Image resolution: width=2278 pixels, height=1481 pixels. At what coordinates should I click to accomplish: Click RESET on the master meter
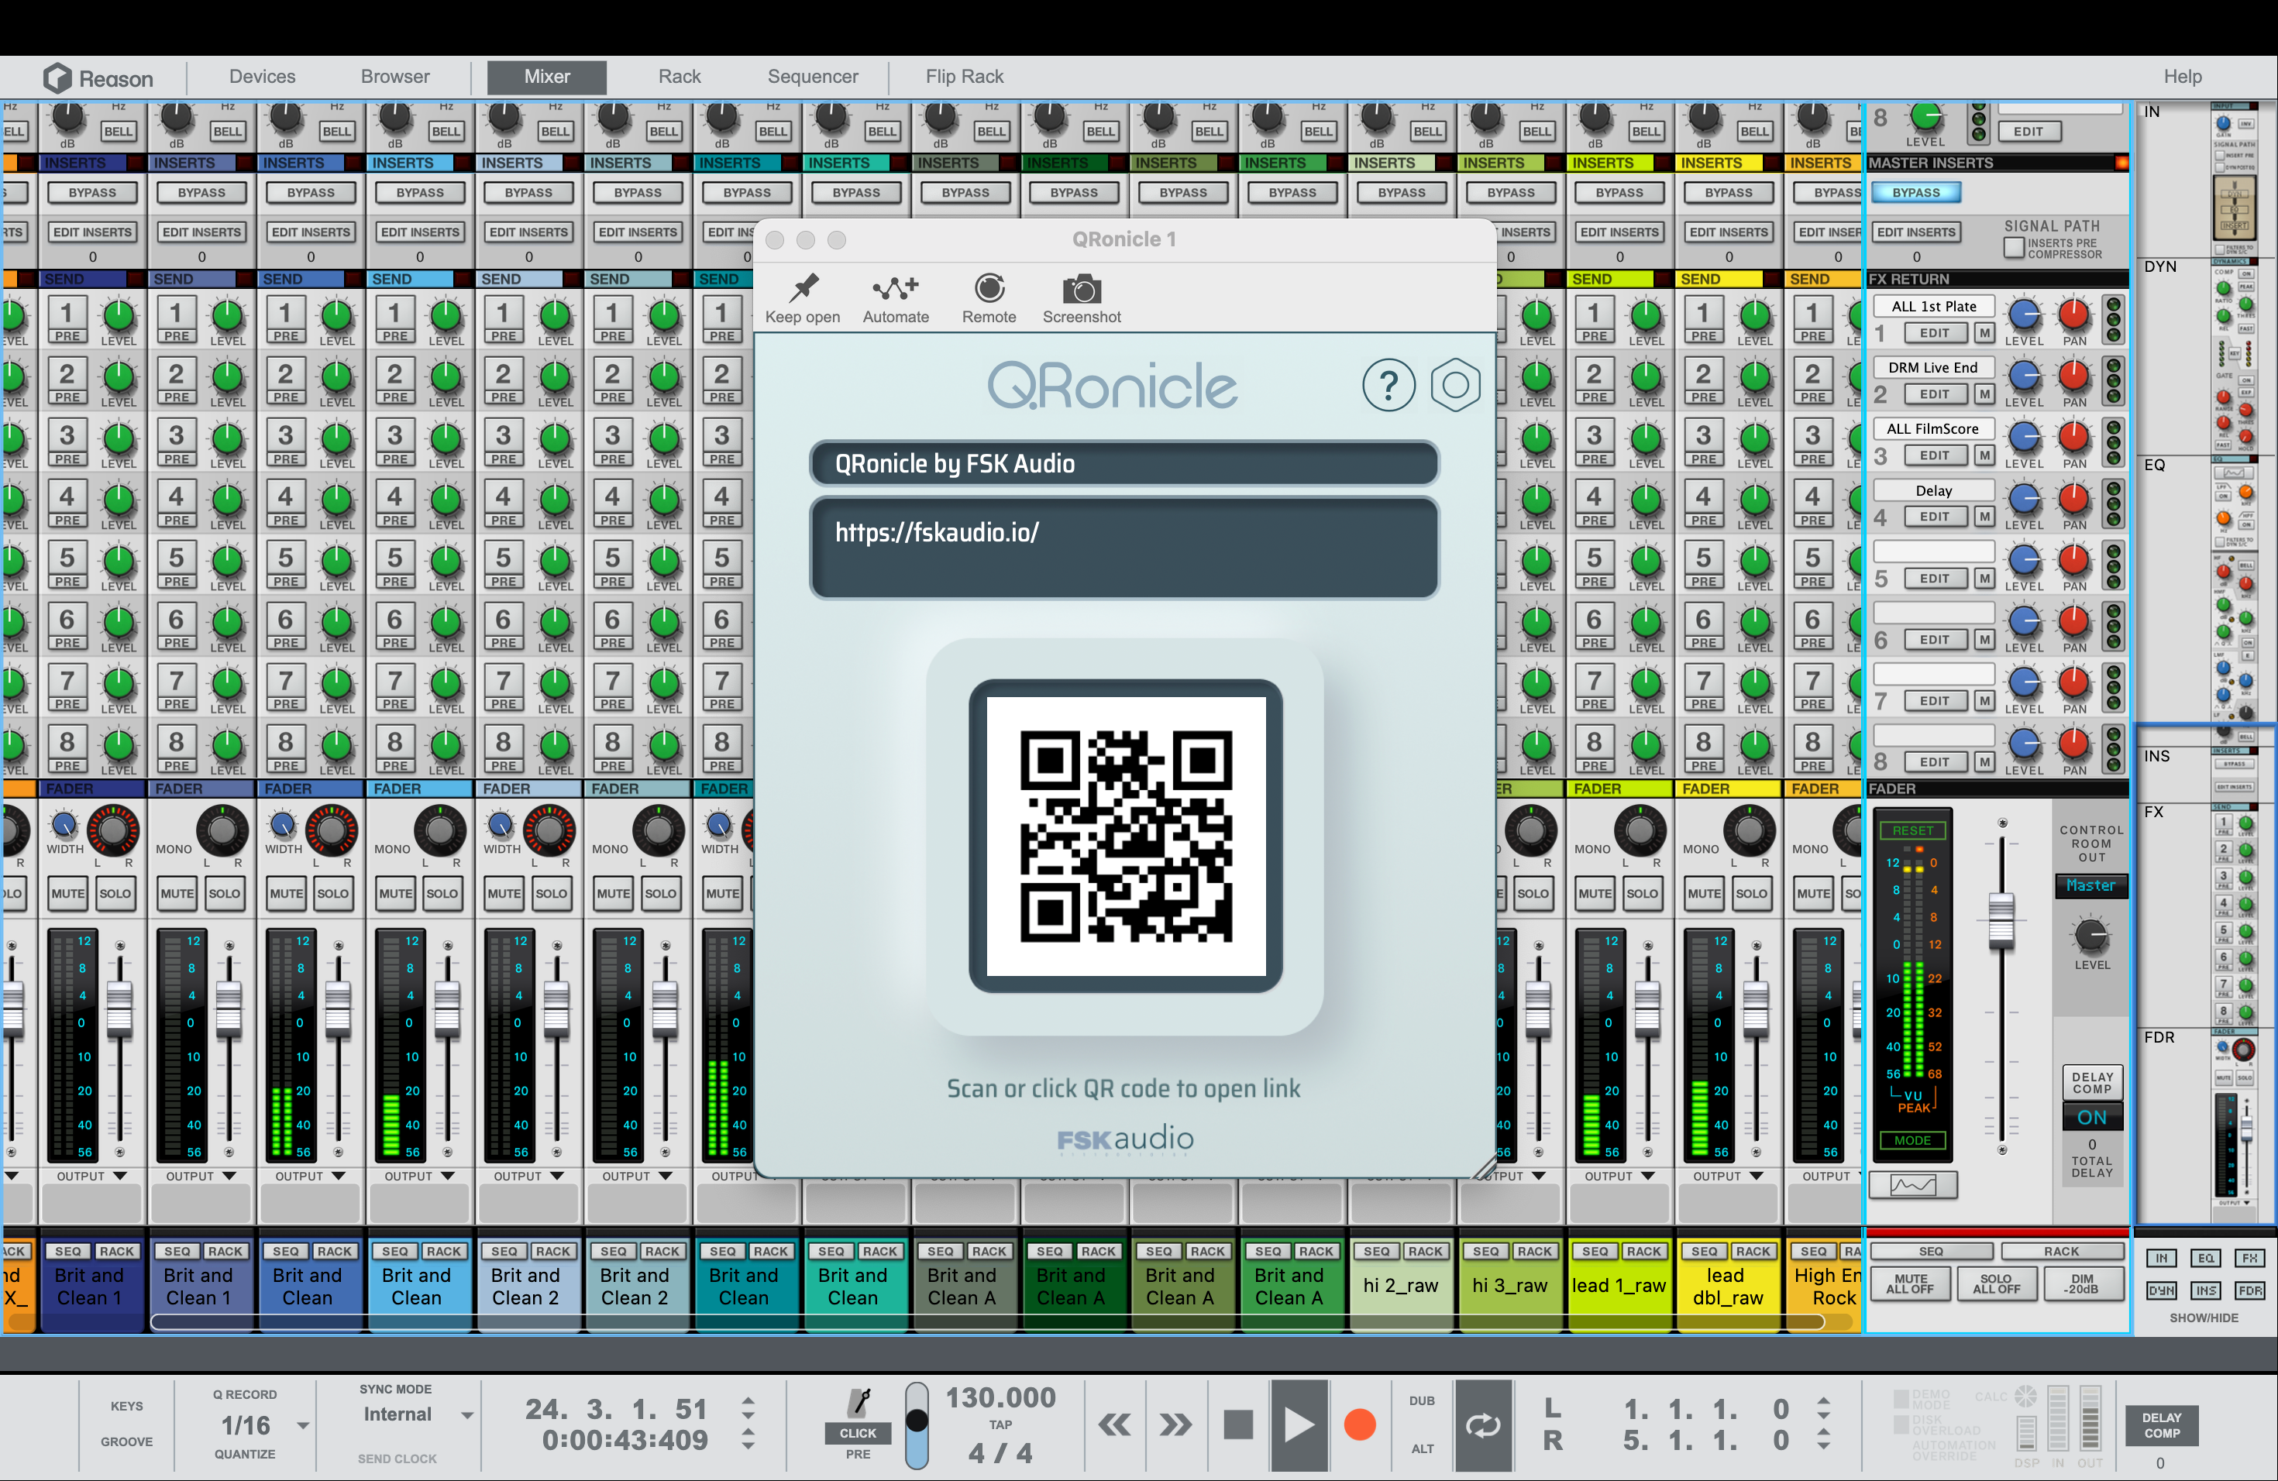click(1912, 830)
